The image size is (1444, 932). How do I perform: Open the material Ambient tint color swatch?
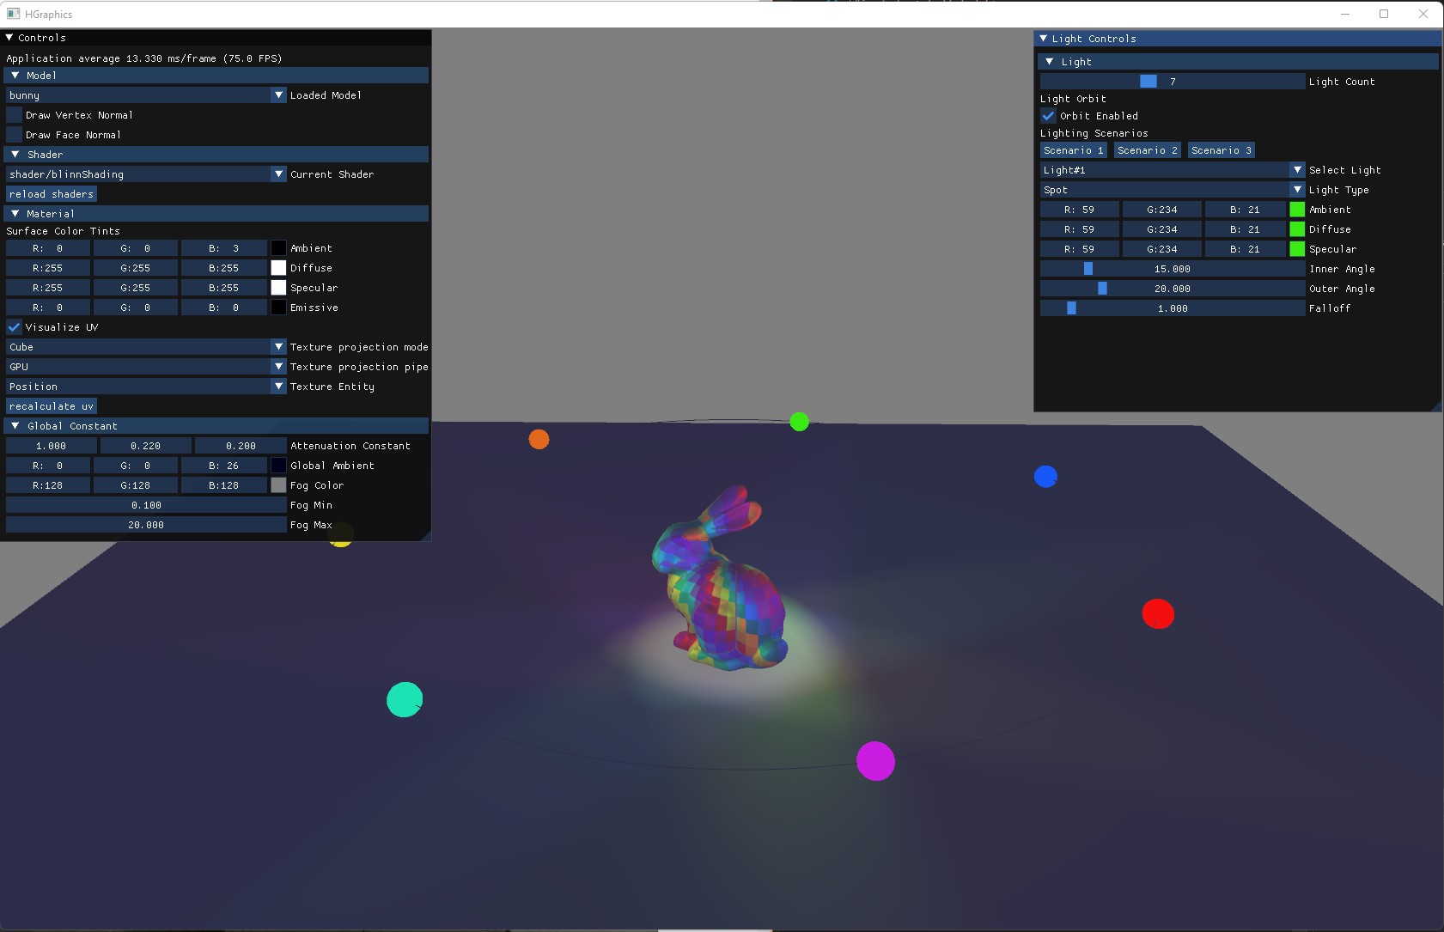tap(278, 248)
